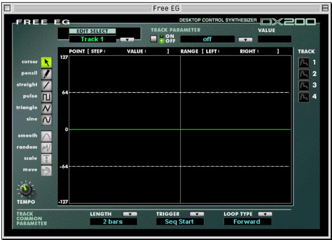
Task: Select track 4 envelope icon
Action: [x=304, y=97]
